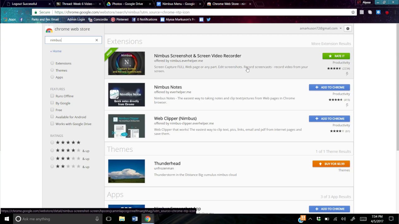
Task: Open the Thunderhead theme cloud thumbnail
Action: point(127,171)
